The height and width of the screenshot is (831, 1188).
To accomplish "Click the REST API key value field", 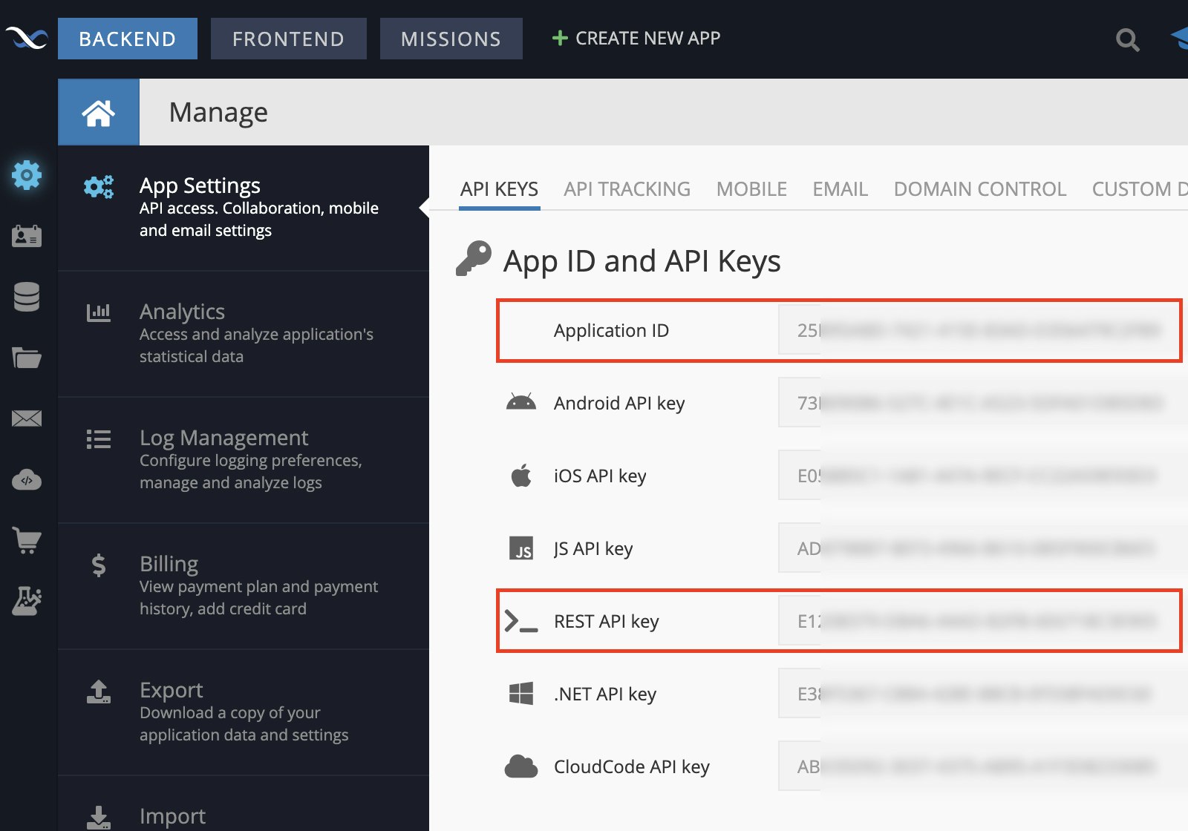I will point(983,620).
